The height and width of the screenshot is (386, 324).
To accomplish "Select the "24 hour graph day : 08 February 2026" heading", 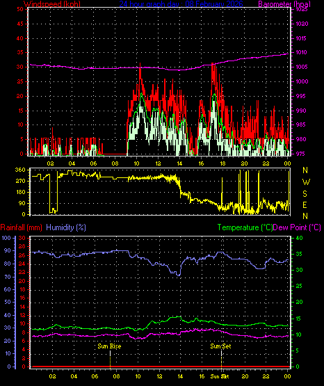I will (x=181, y=4).
